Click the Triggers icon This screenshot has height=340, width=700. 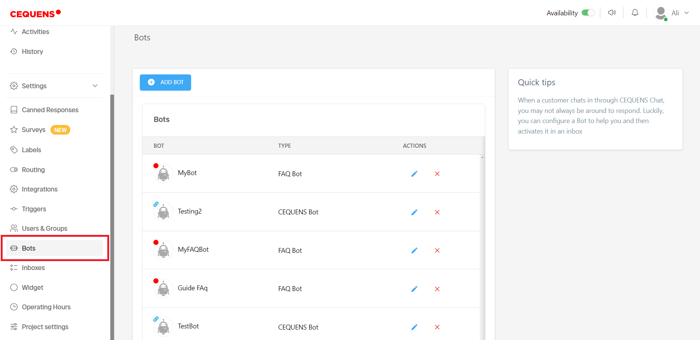tap(14, 209)
